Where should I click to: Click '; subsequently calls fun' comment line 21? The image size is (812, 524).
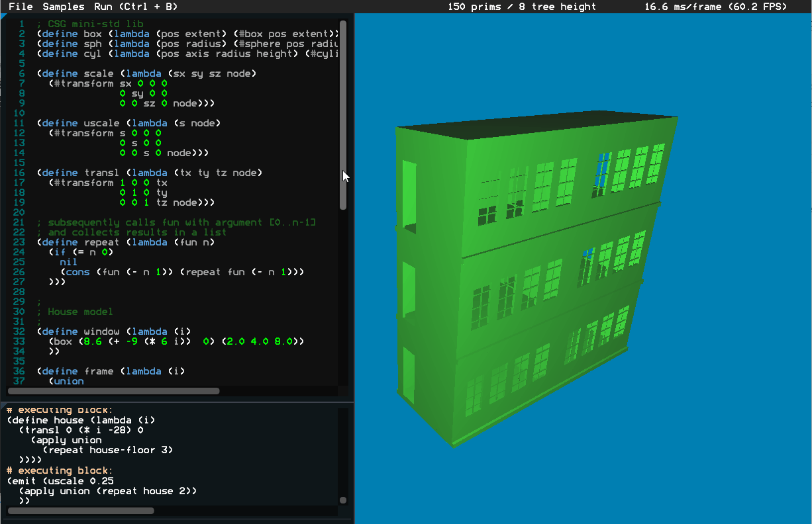click(176, 222)
